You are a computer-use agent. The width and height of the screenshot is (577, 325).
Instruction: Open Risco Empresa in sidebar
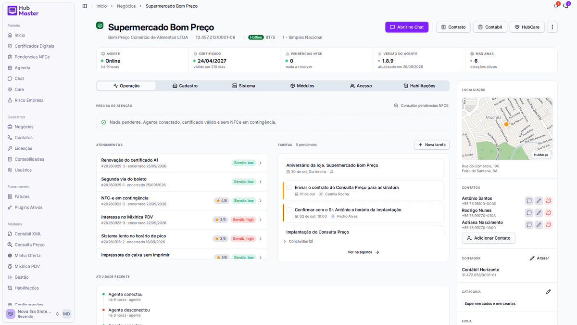[x=39, y=100]
